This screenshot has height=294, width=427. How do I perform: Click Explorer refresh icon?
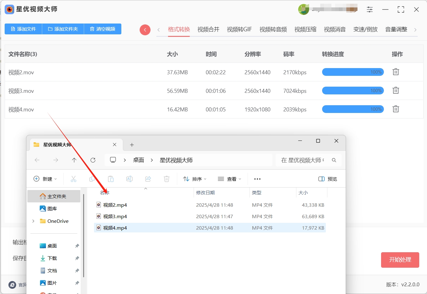pos(93,160)
